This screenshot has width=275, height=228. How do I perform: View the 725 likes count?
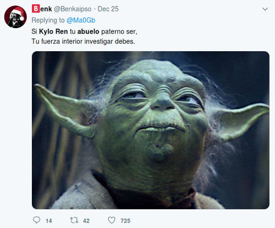pyautogui.click(x=125, y=221)
